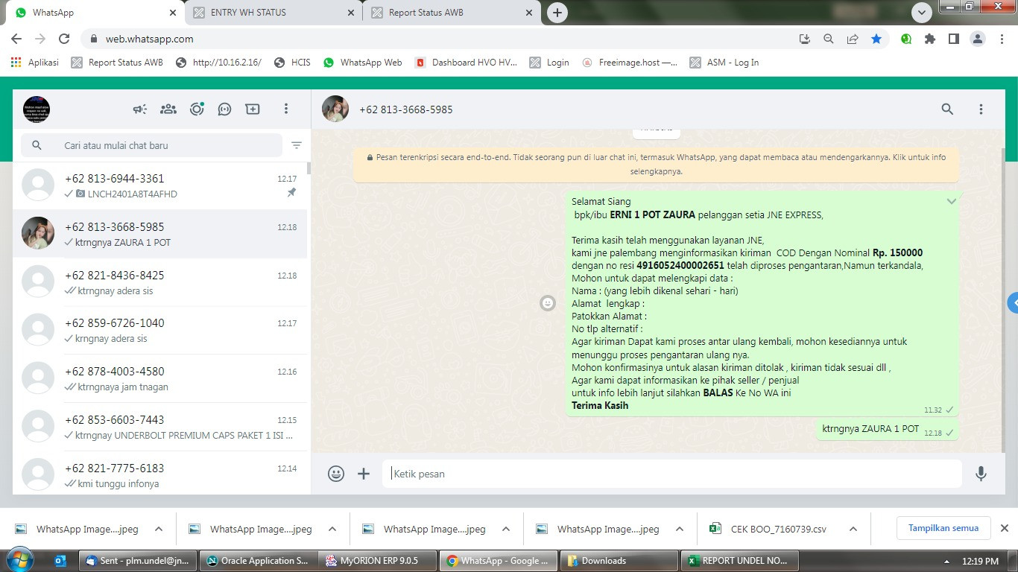
Task: Open chat with +62 878-4003-4580
Action: (160, 379)
